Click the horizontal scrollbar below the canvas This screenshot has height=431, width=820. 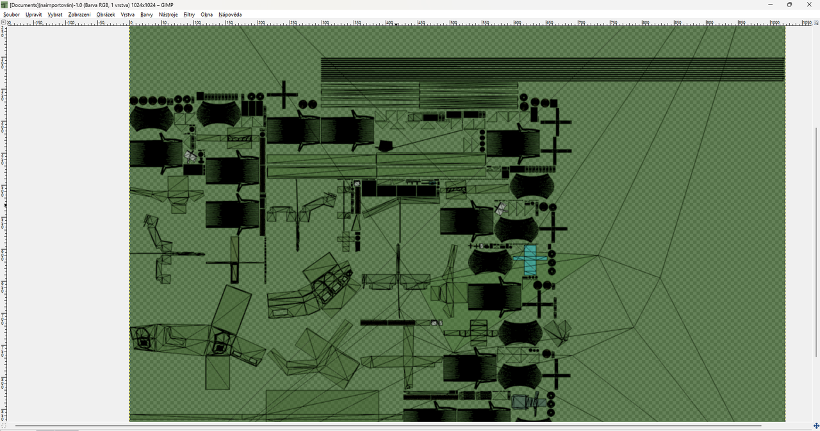point(388,426)
